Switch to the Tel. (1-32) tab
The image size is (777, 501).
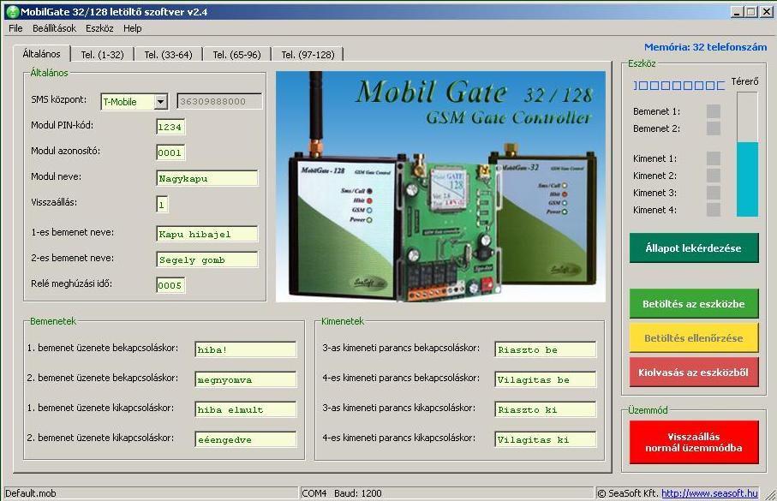[x=103, y=55]
